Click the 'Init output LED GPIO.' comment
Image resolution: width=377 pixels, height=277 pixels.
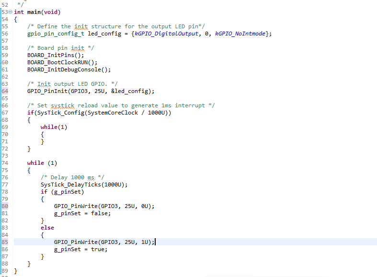point(72,84)
